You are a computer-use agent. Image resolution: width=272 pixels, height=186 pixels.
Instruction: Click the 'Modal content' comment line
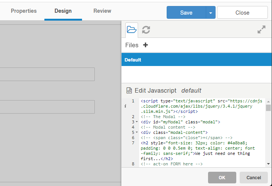pos(168,127)
